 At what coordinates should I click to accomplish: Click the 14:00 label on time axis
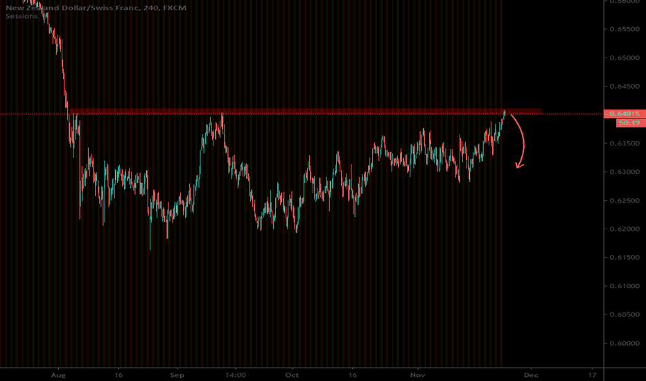[x=236, y=375]
